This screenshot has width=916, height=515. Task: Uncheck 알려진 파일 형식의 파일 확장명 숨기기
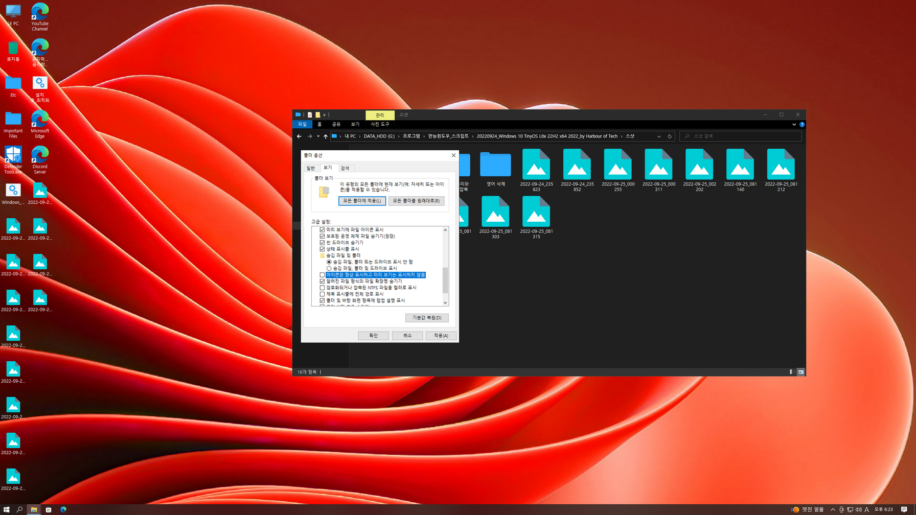pyautogui.click(x=322, y=281)
